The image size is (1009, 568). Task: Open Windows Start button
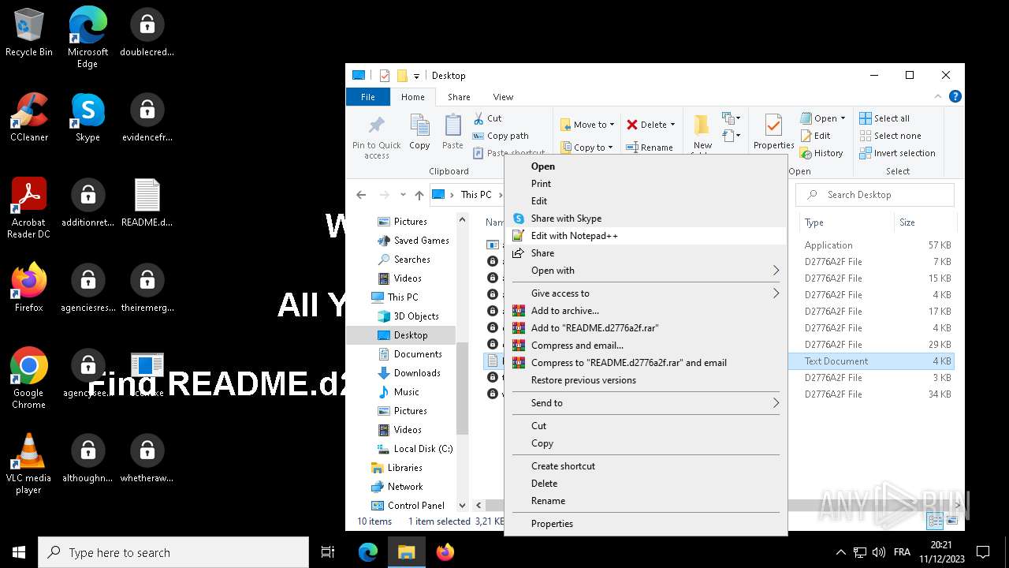pos(19,552)
